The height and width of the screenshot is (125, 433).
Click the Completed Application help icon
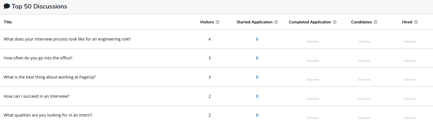click(x=335, y=22)
